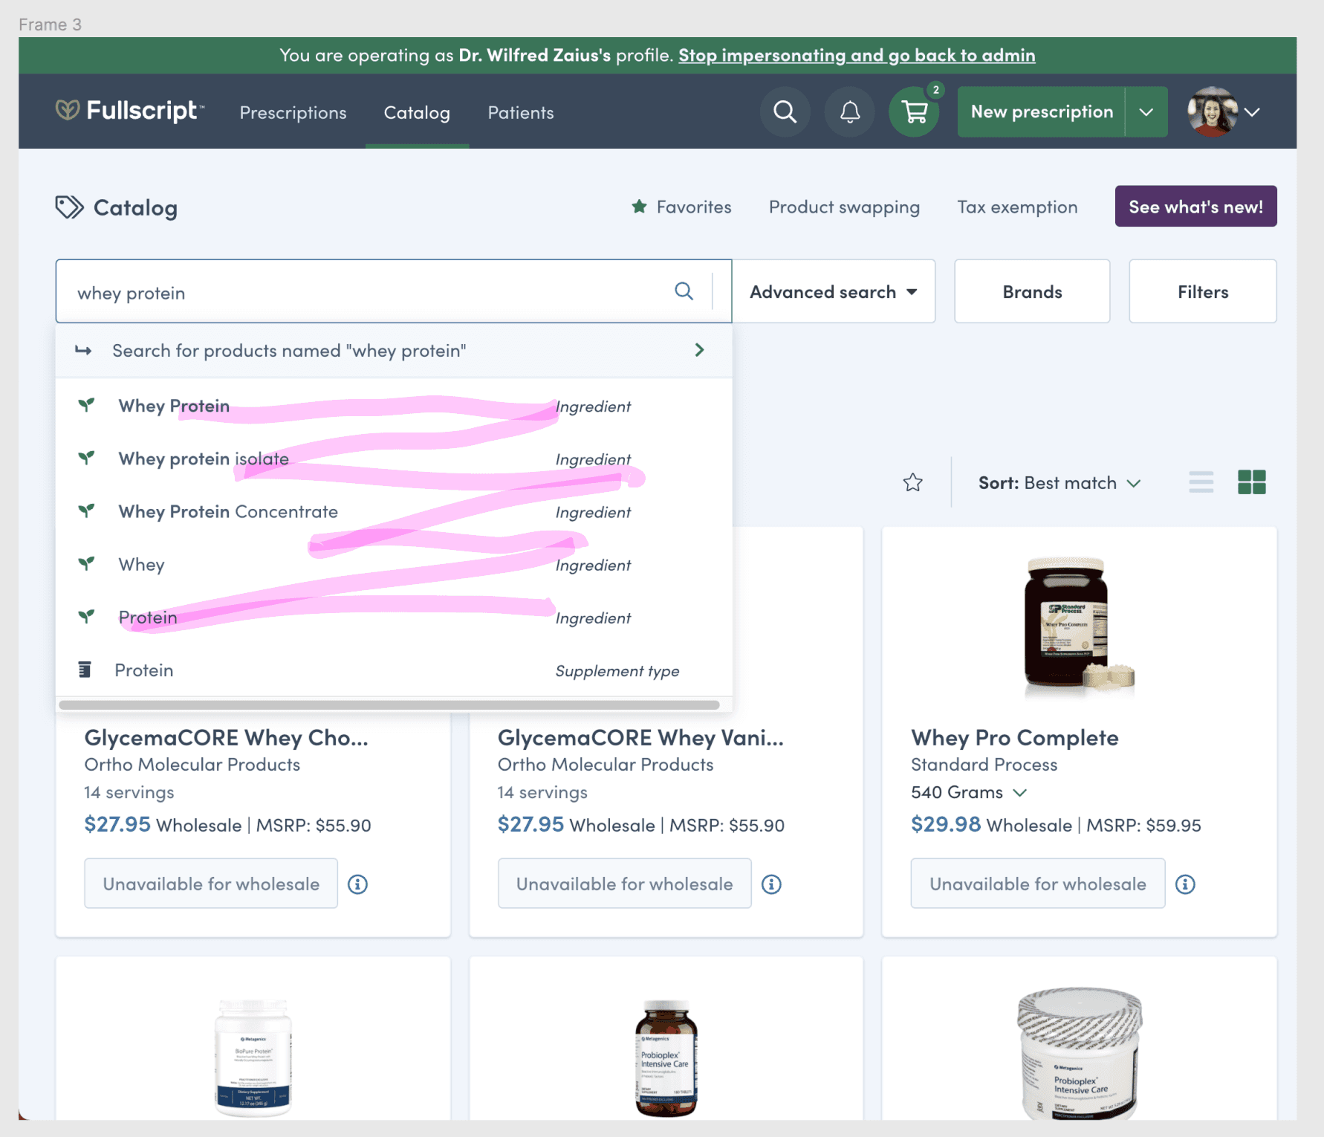Click the Fullscript logo
Screen dimensions: 1324x1137
(130, 111)
